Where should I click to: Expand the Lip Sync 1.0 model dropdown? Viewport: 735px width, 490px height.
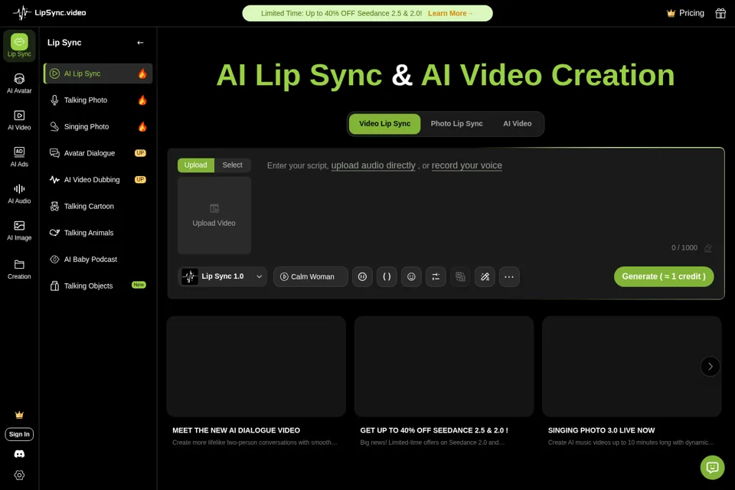coord(223,276)
